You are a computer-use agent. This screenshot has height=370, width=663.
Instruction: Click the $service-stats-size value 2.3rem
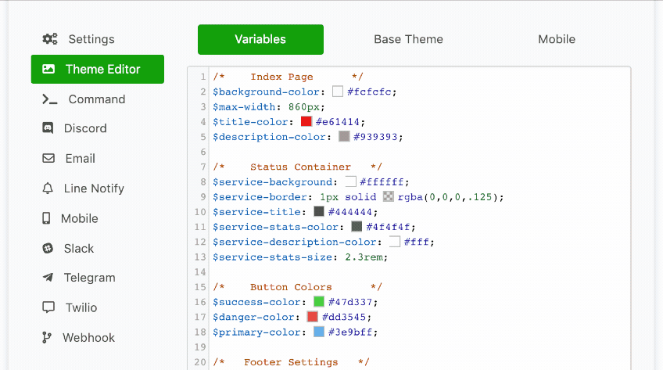[x=364, y=257]
